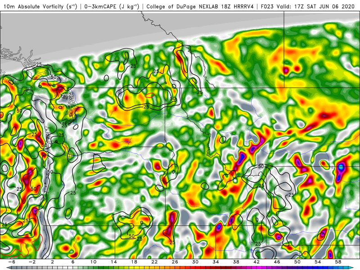Click the '0-3kmCAPE (J kg⁻¹)' title text
360x270 pixels.
click(112, 6)
